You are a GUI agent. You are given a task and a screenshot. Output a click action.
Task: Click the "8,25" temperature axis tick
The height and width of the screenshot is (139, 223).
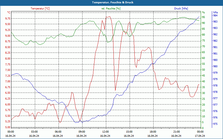tap(8, 53)
